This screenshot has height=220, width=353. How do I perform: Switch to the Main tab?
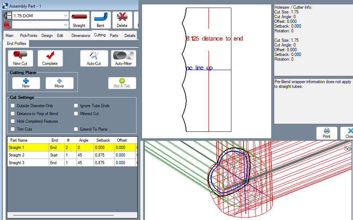(x=9, y=36)
